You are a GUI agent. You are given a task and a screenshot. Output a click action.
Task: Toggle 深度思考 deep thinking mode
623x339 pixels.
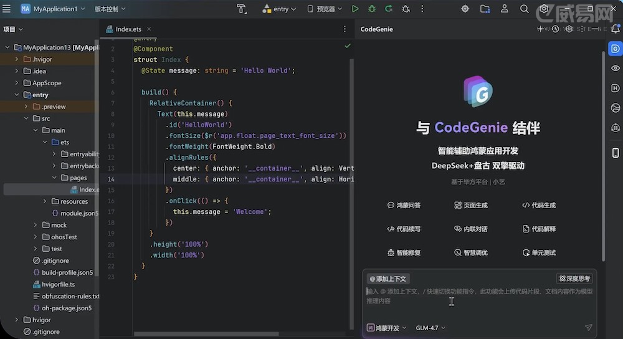pyautogui.click(x=574, y=279)
